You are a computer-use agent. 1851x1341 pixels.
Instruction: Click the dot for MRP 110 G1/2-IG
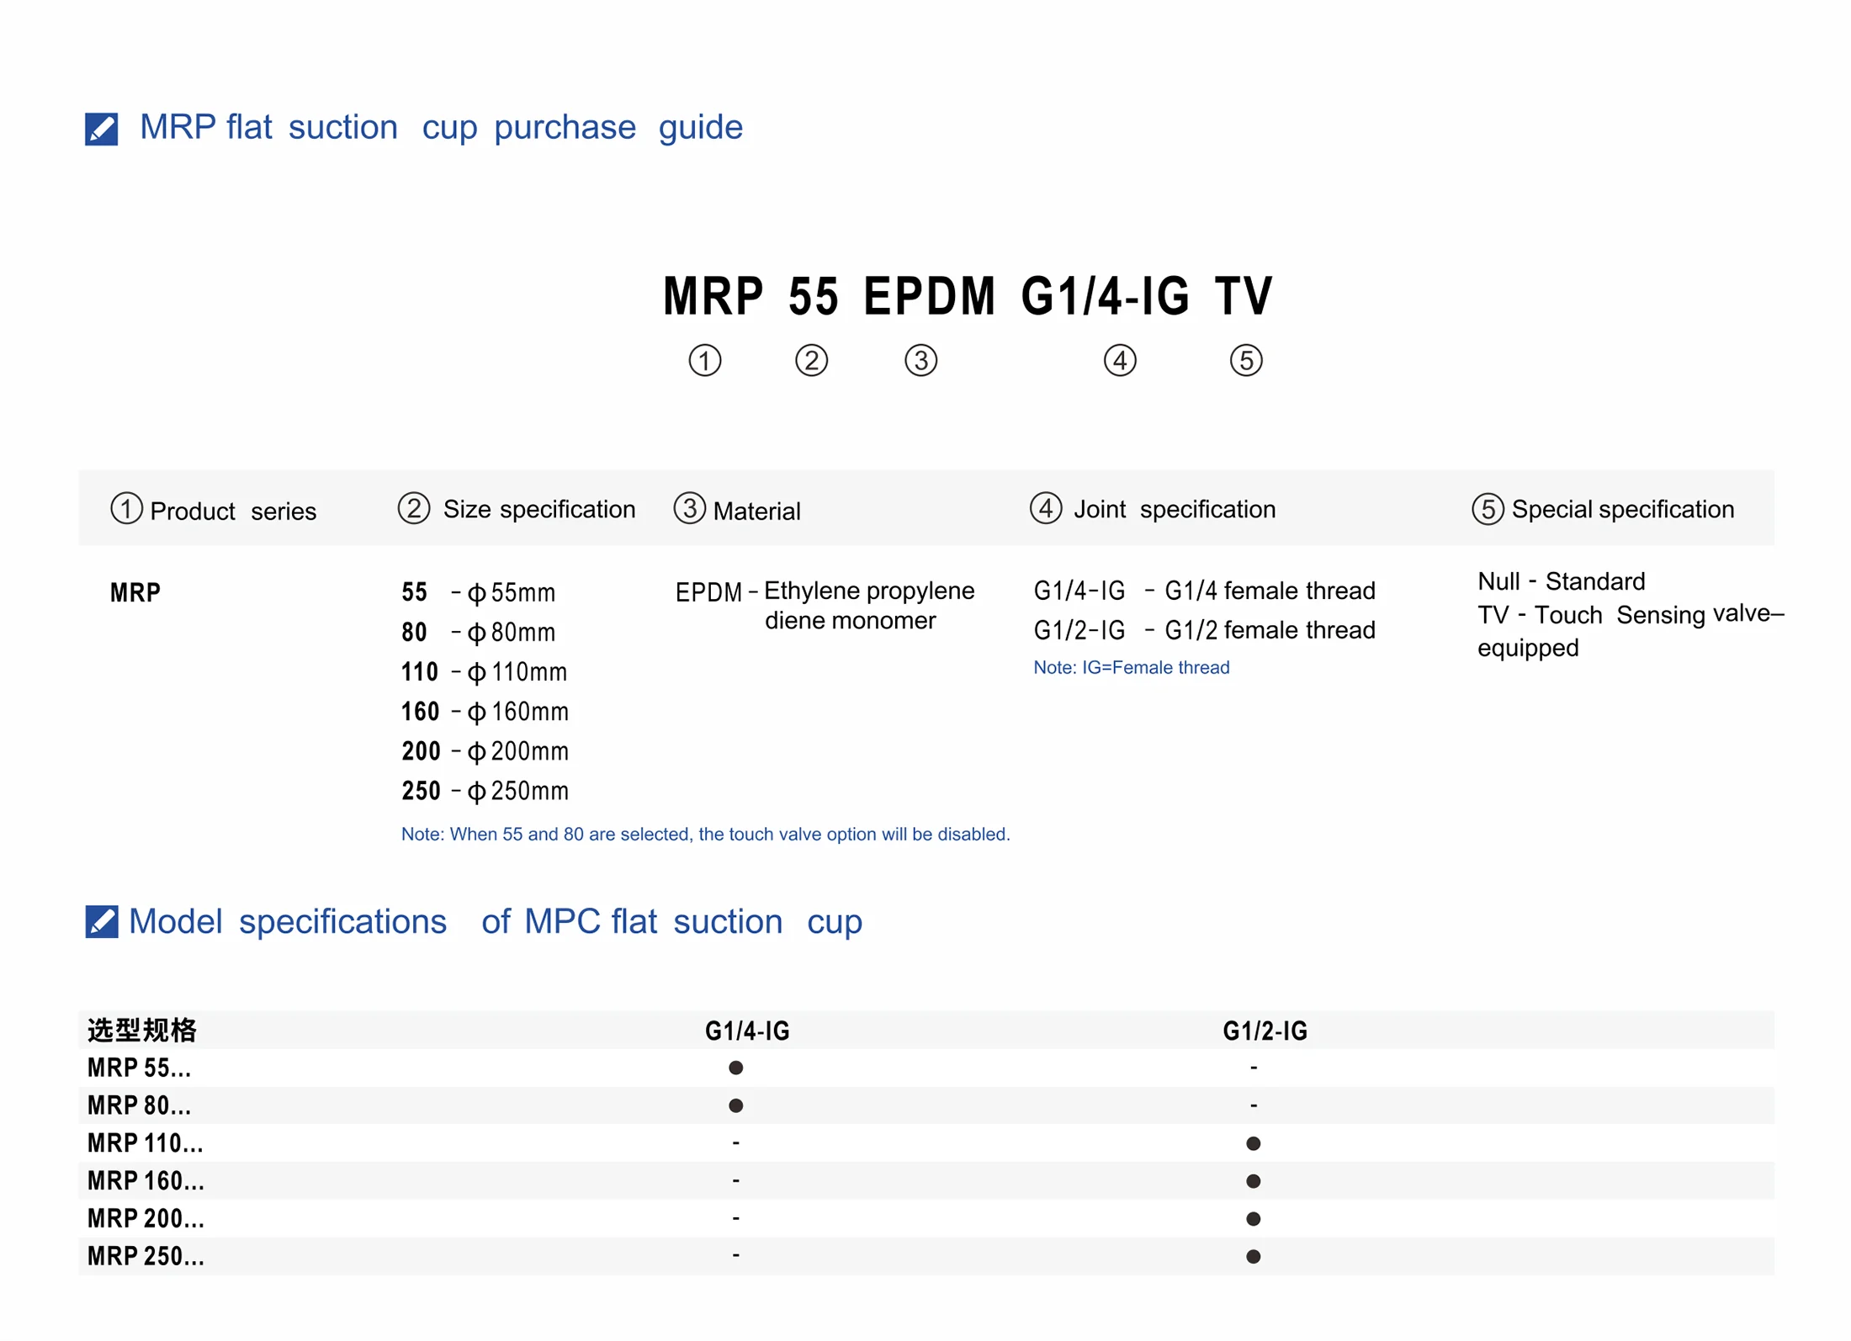click(1253, 1143)
